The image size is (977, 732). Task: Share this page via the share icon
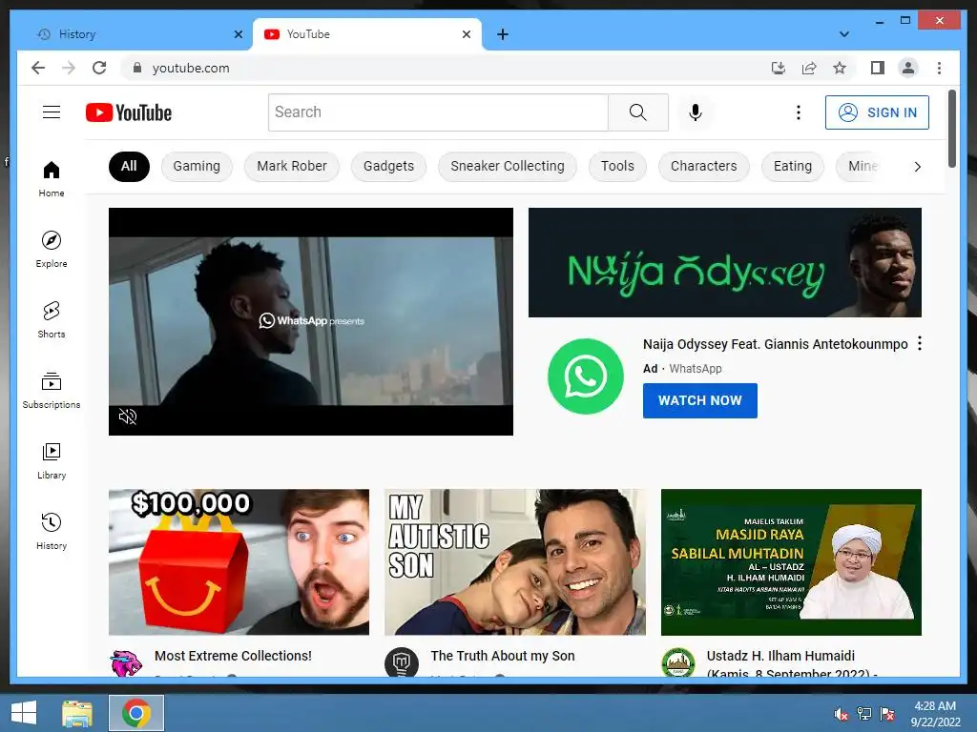(809, 68)
